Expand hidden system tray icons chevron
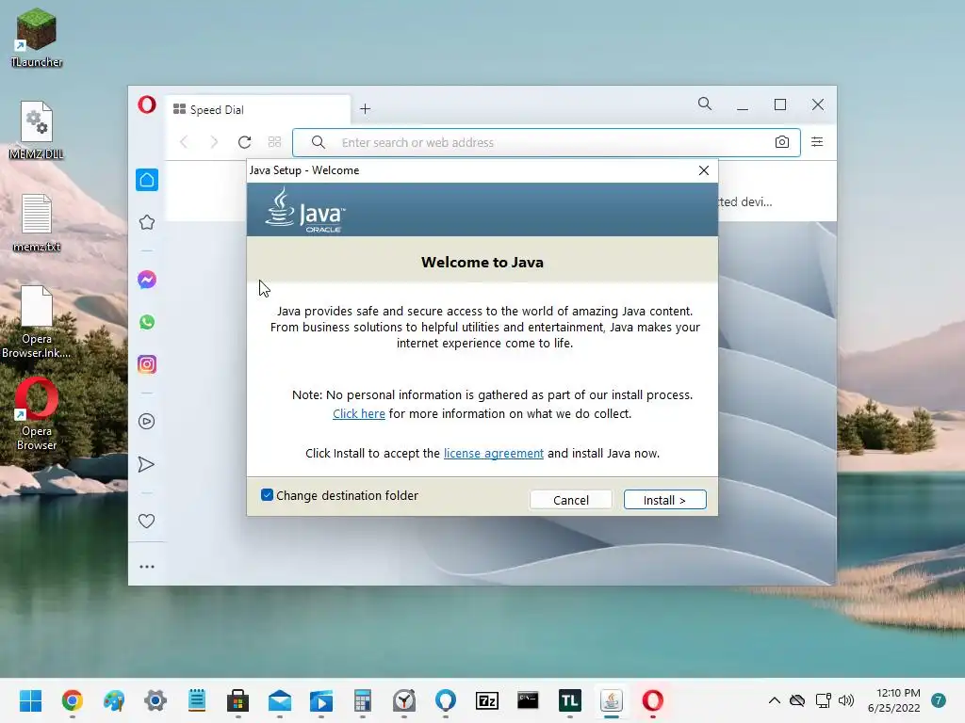 point(775,700)
